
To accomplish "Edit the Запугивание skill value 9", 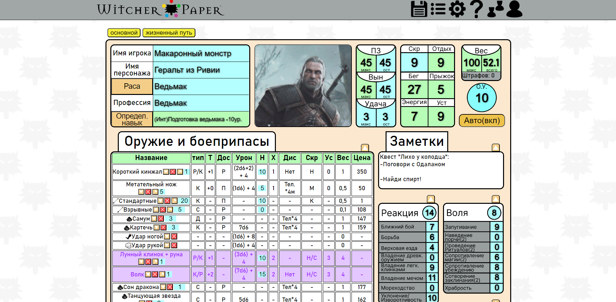I will (497, 227).
